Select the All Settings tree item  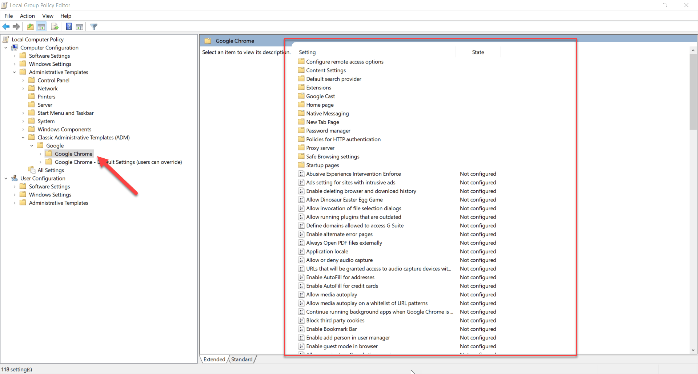[51, 170]
